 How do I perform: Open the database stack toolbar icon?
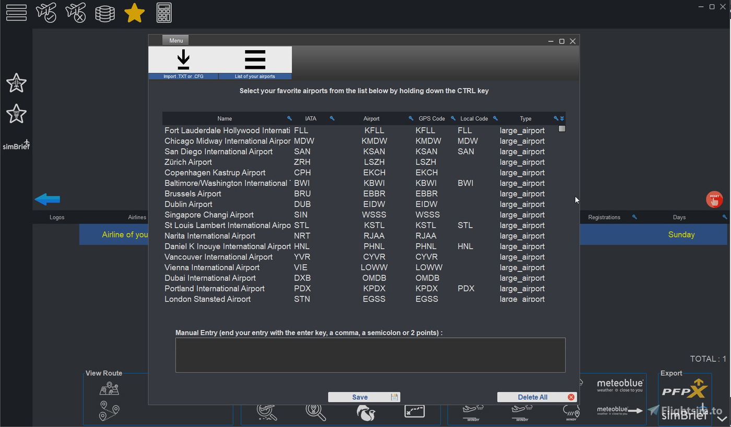tap(105, 13)
